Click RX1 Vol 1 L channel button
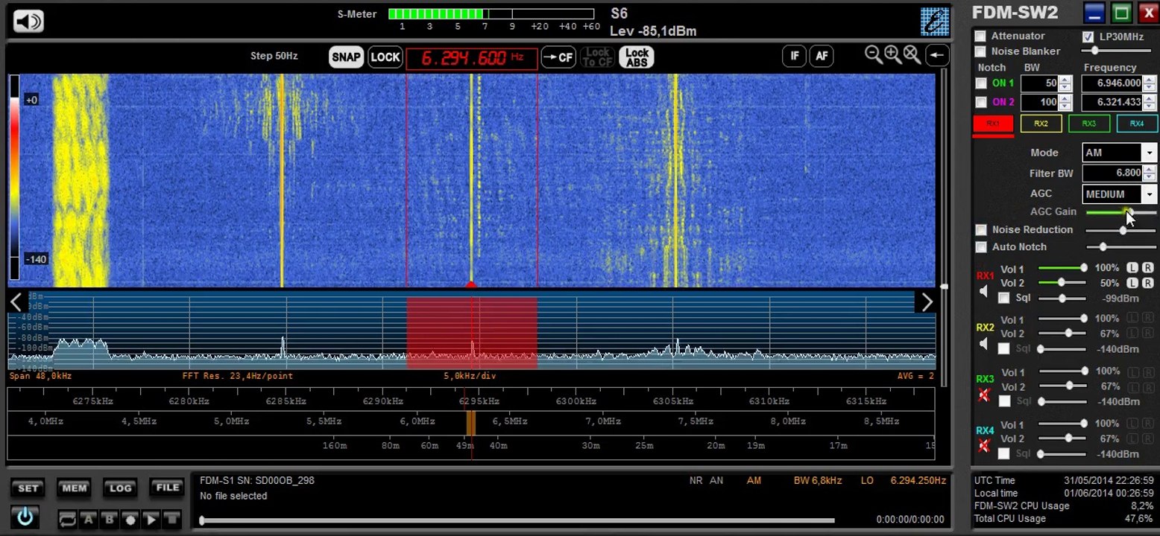 pyautogui.click(x=1132, y=268)
